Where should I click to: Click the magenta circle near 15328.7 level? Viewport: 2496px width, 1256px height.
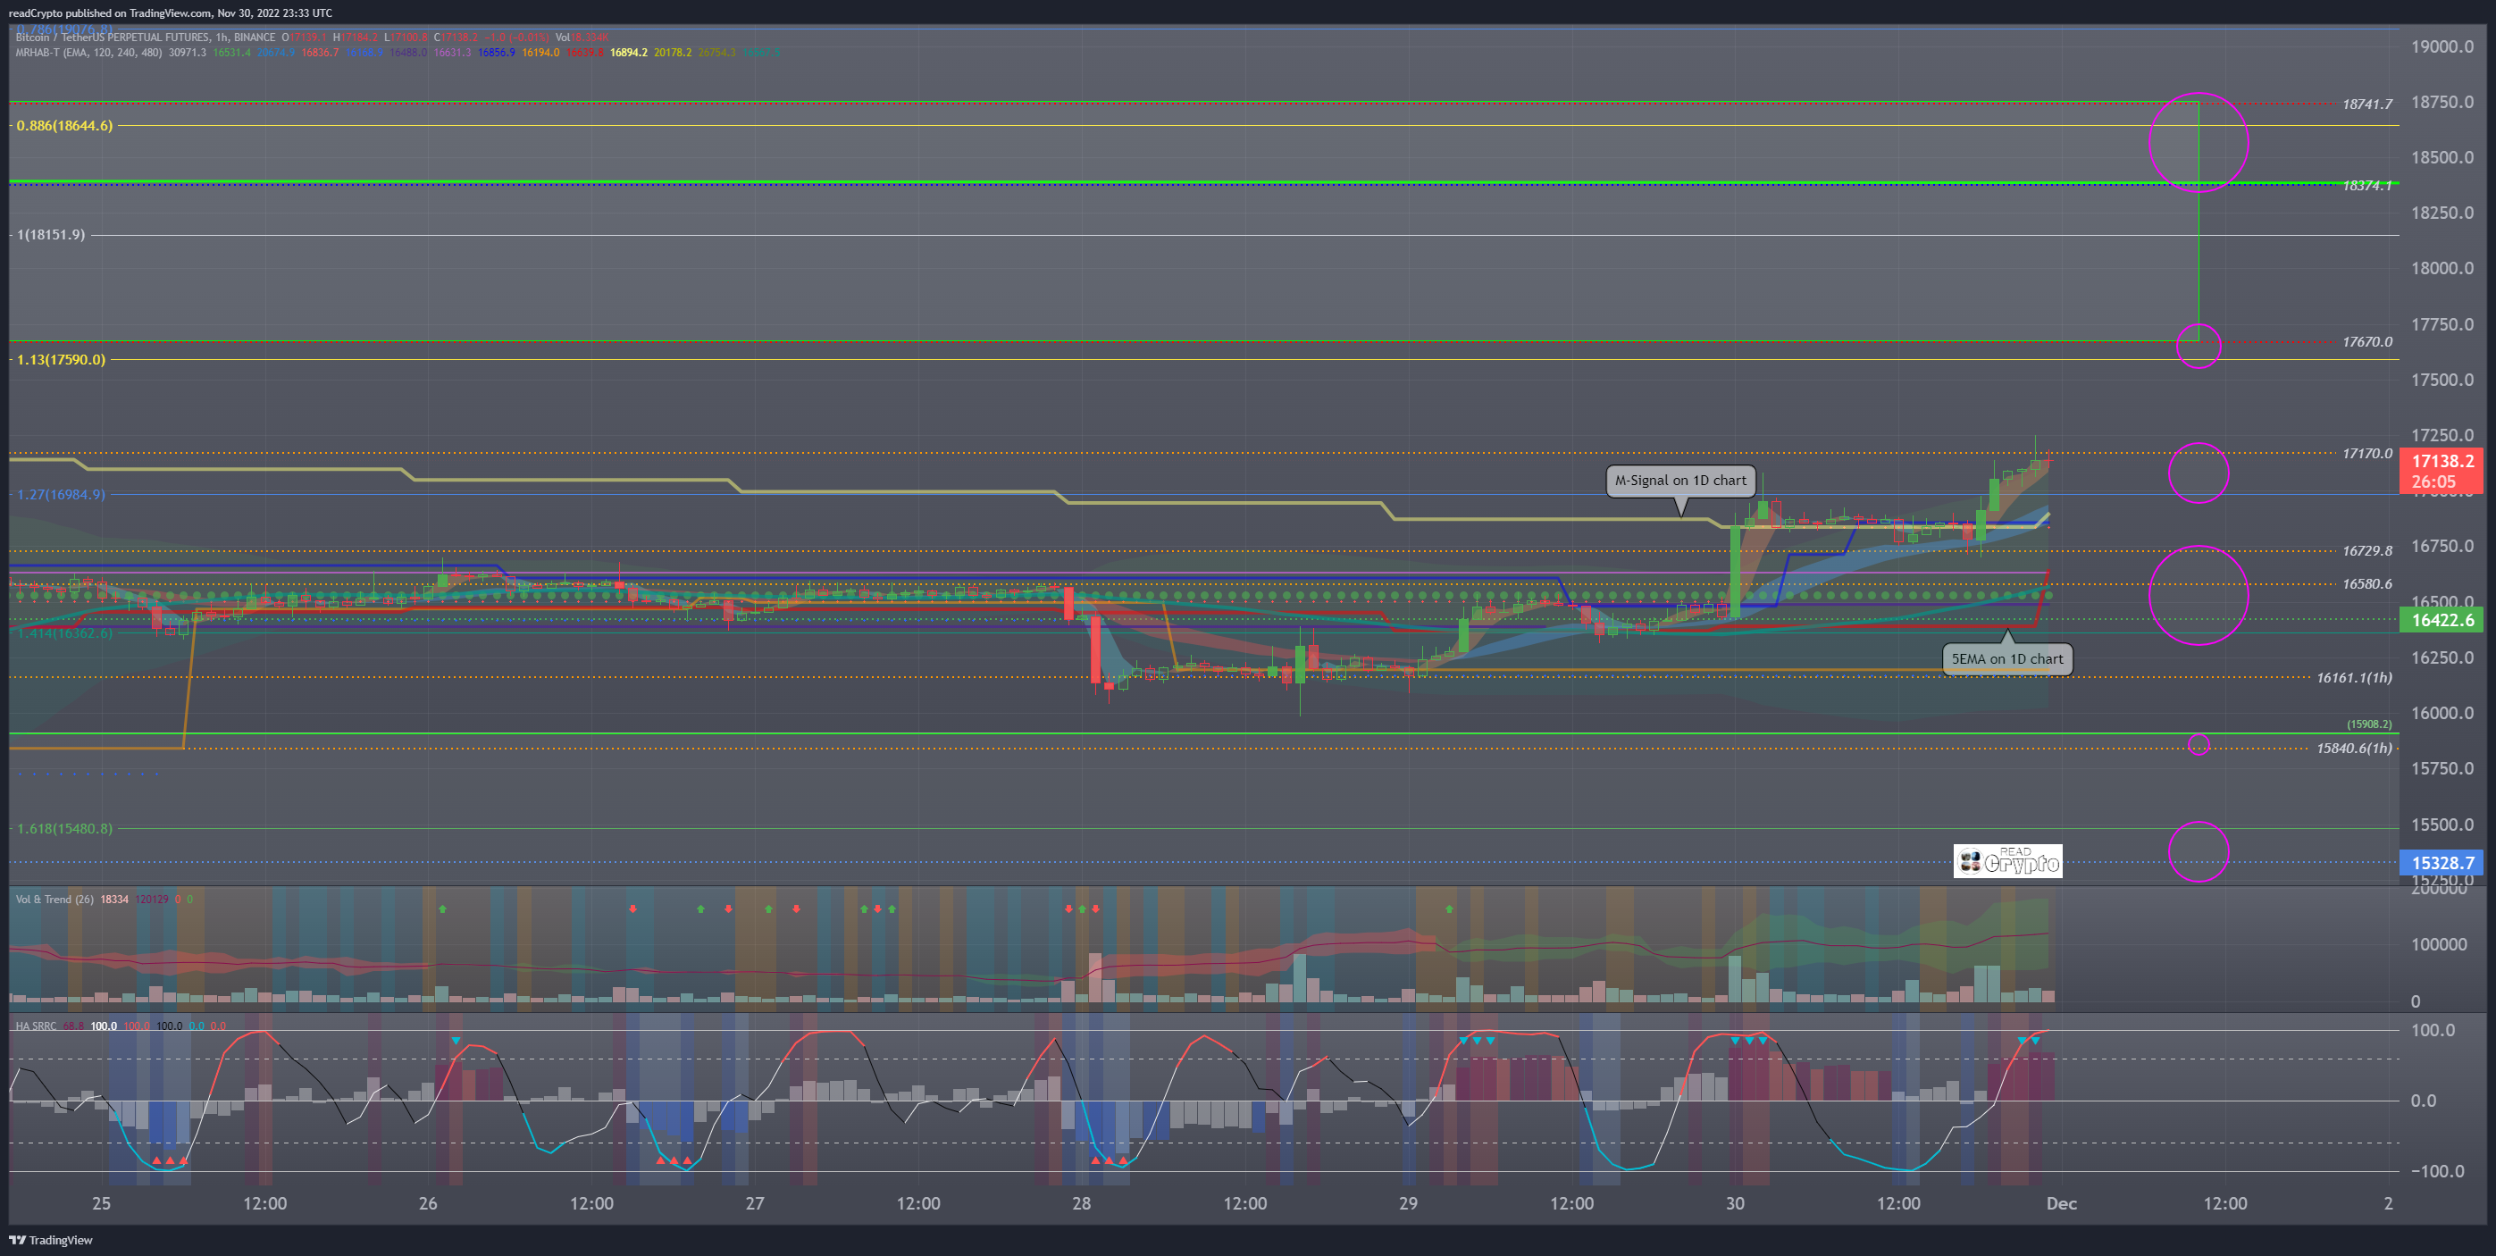pos(2199,852)
